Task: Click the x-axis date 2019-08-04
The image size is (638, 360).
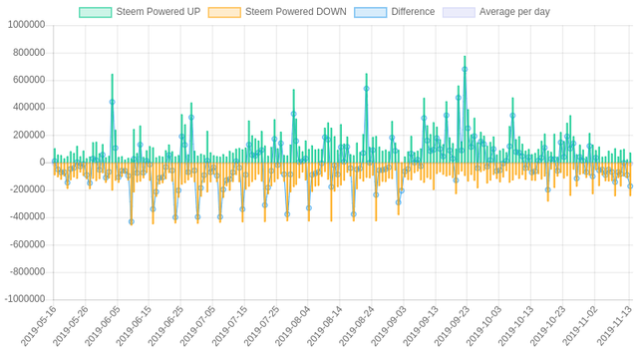Action: point(293,326)
